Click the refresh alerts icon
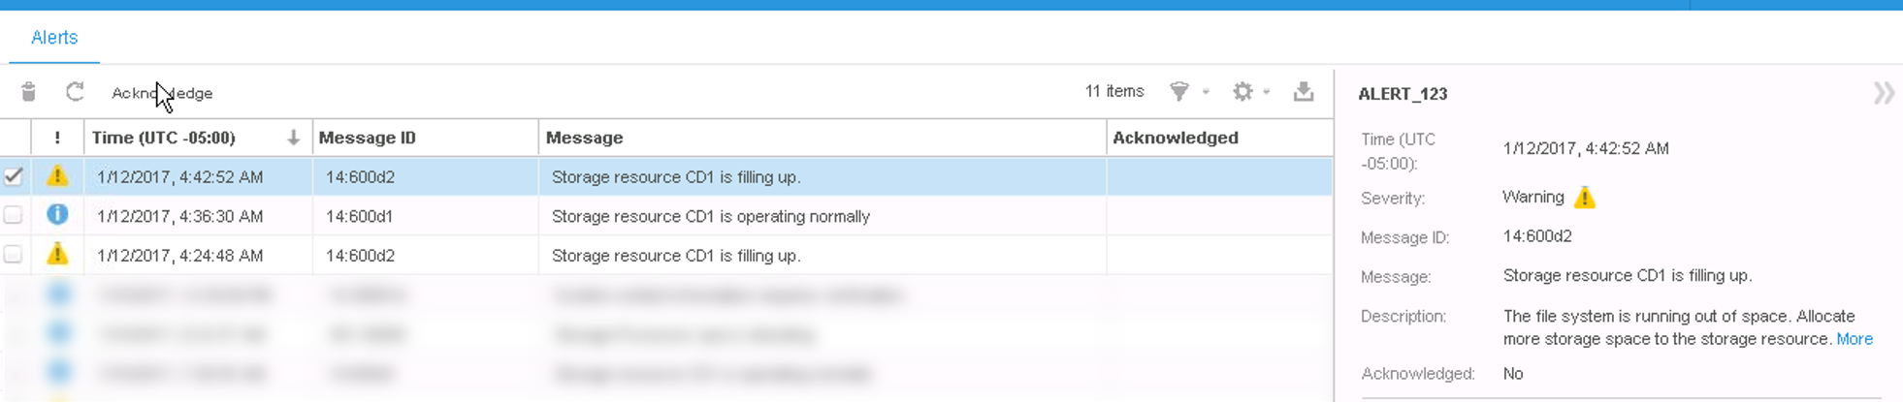1903x402 pixels. coord(75,92)
